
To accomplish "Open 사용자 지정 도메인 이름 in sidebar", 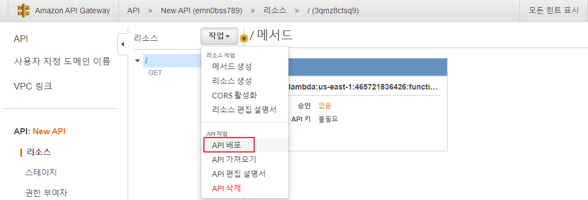I will [62, 61].
